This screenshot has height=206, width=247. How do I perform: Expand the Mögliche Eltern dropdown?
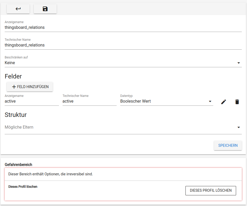pos(122,127)
